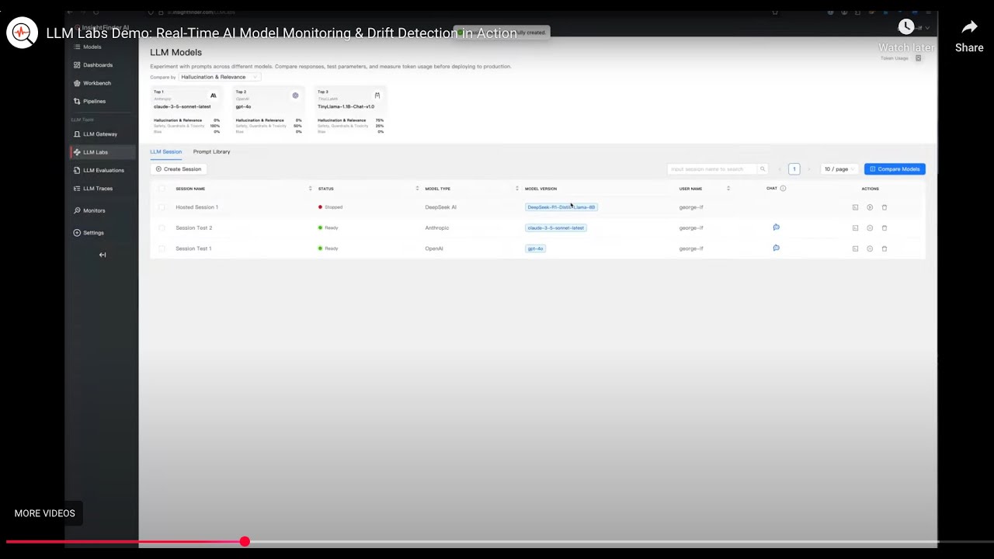Sort by Session Name column arrows

[310, 189]
